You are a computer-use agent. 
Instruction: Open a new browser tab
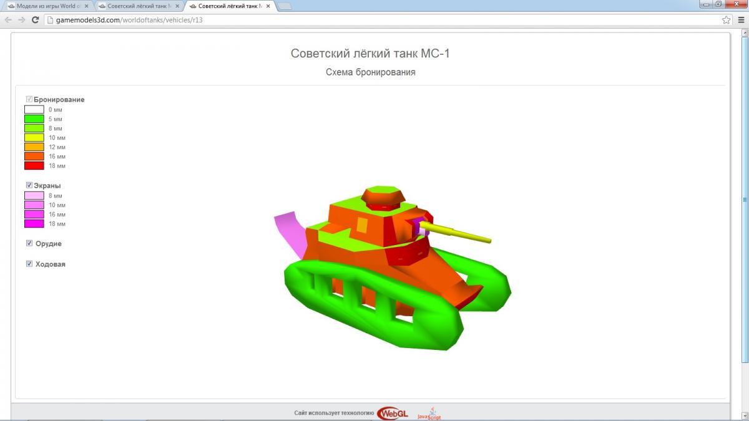click(x=285, y=6)
